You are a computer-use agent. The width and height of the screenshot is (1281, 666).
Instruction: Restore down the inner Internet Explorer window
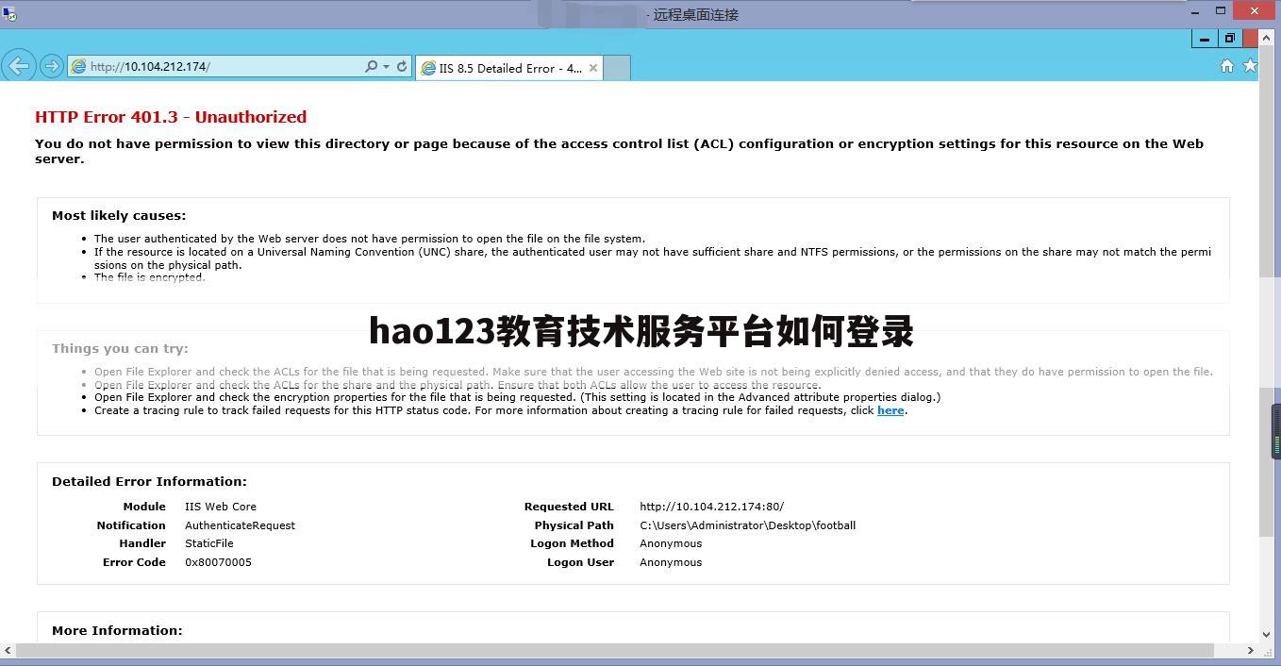[1229, 38]
